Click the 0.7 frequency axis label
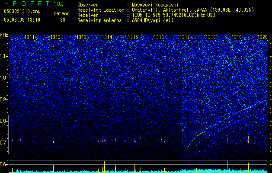Image resolution: width=272 pixels, height=173 pixels. click(x=3, y=143)
